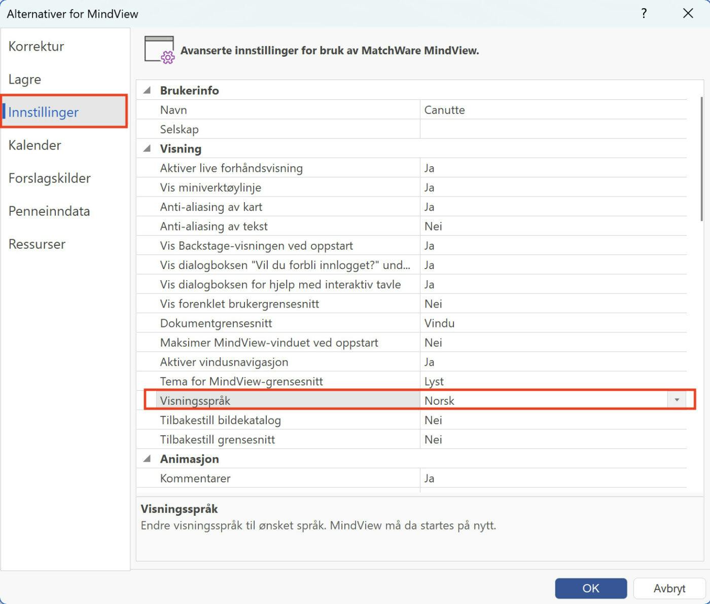
Task: Collapse the Brukerinfo section
Action: pyautogui.click(x=148, y=91)
